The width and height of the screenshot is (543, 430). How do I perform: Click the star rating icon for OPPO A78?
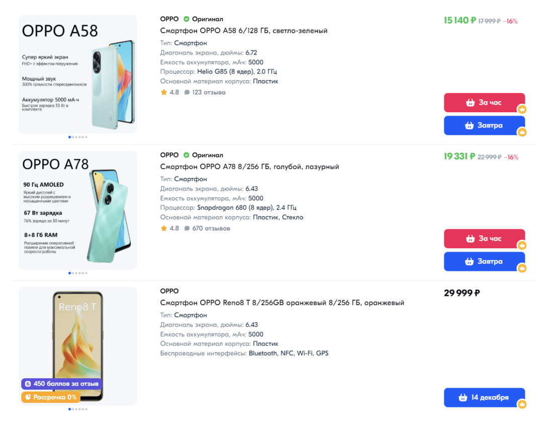click(x=164, y=229)
